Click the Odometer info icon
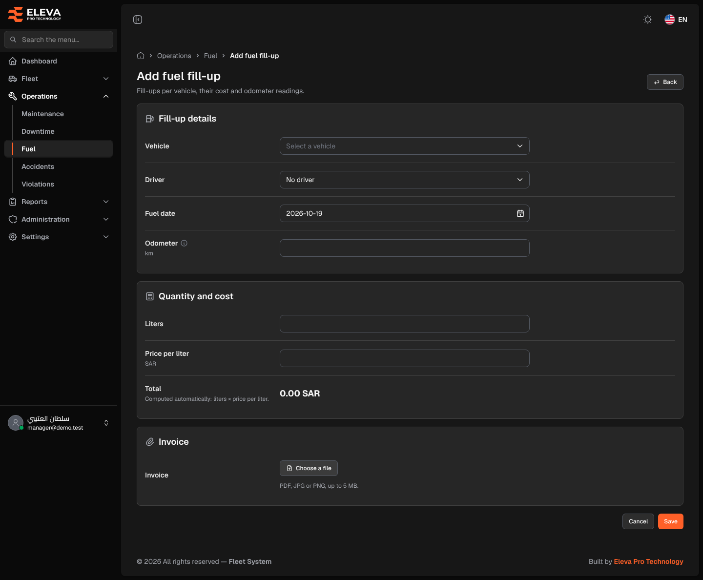The width and height of the screenshot is (703, 580). (184, 243)
